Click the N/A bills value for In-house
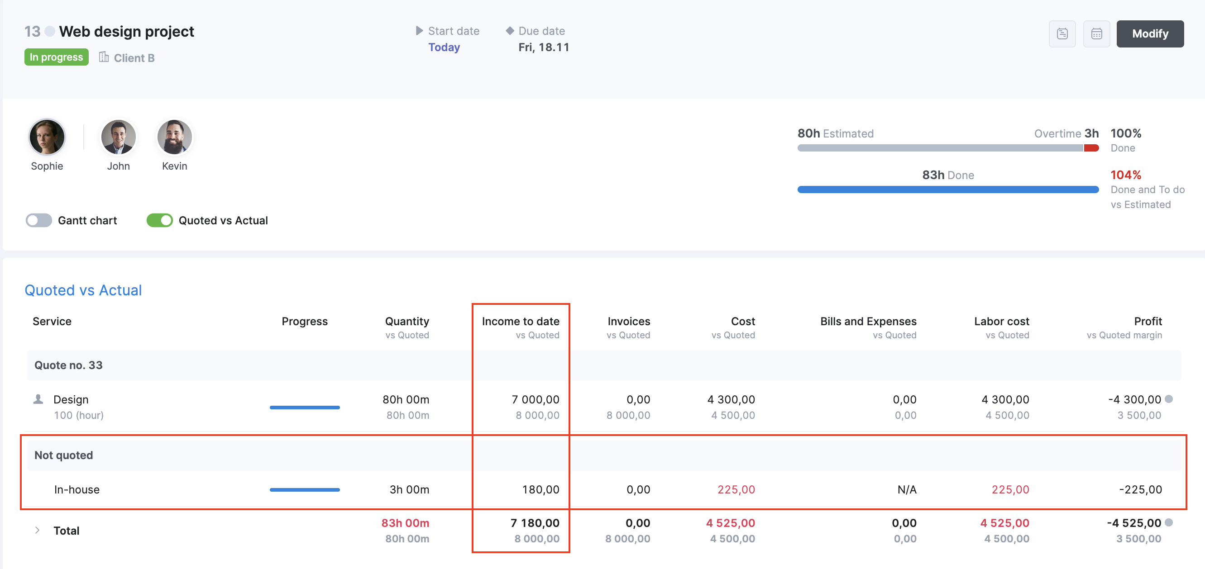Image resolution: width=1205 pixels, height=569 pixels. pos(907,489)
